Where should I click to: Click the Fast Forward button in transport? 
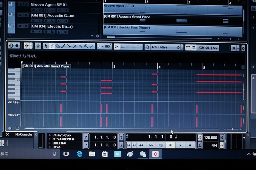click(x=151, y=145)
